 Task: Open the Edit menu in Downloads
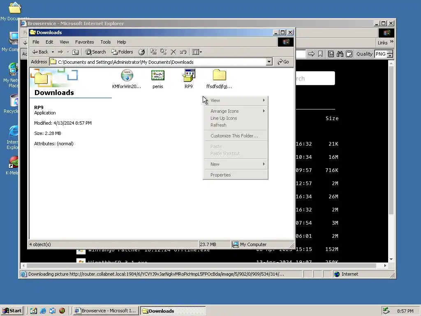click(49, 42)
